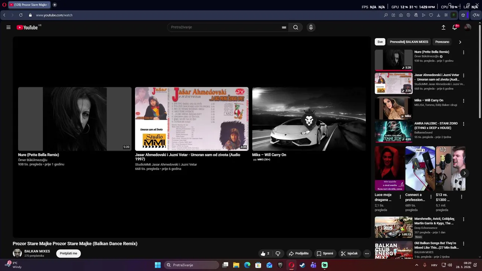Go back in browser history
The image size is (482, 271).
(x=5, y=15)
